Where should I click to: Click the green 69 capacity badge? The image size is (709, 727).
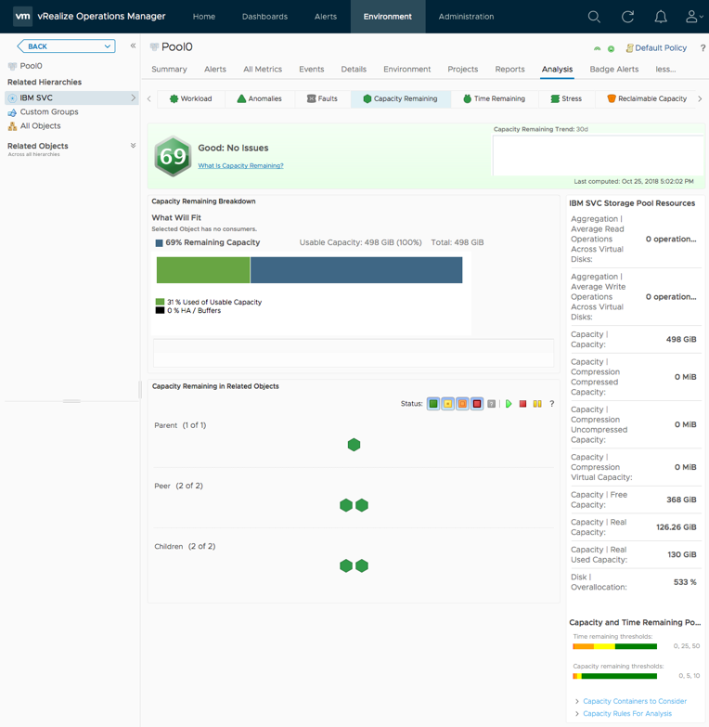173,156
